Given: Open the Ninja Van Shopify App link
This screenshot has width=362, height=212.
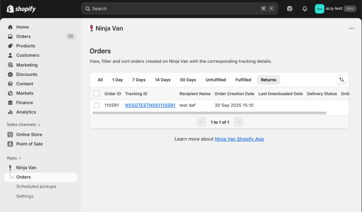Looking at the screenshot, I should click(x=239, y=139).
